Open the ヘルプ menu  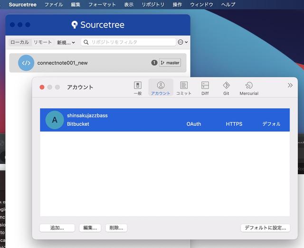pyautogui.click(x=228, y=4)
